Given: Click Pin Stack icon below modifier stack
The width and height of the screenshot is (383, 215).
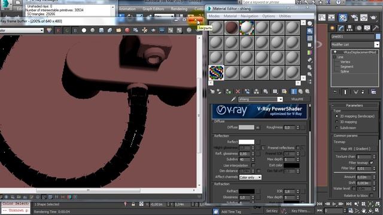Looking at the screenshot, I should [x=335, y=92].
